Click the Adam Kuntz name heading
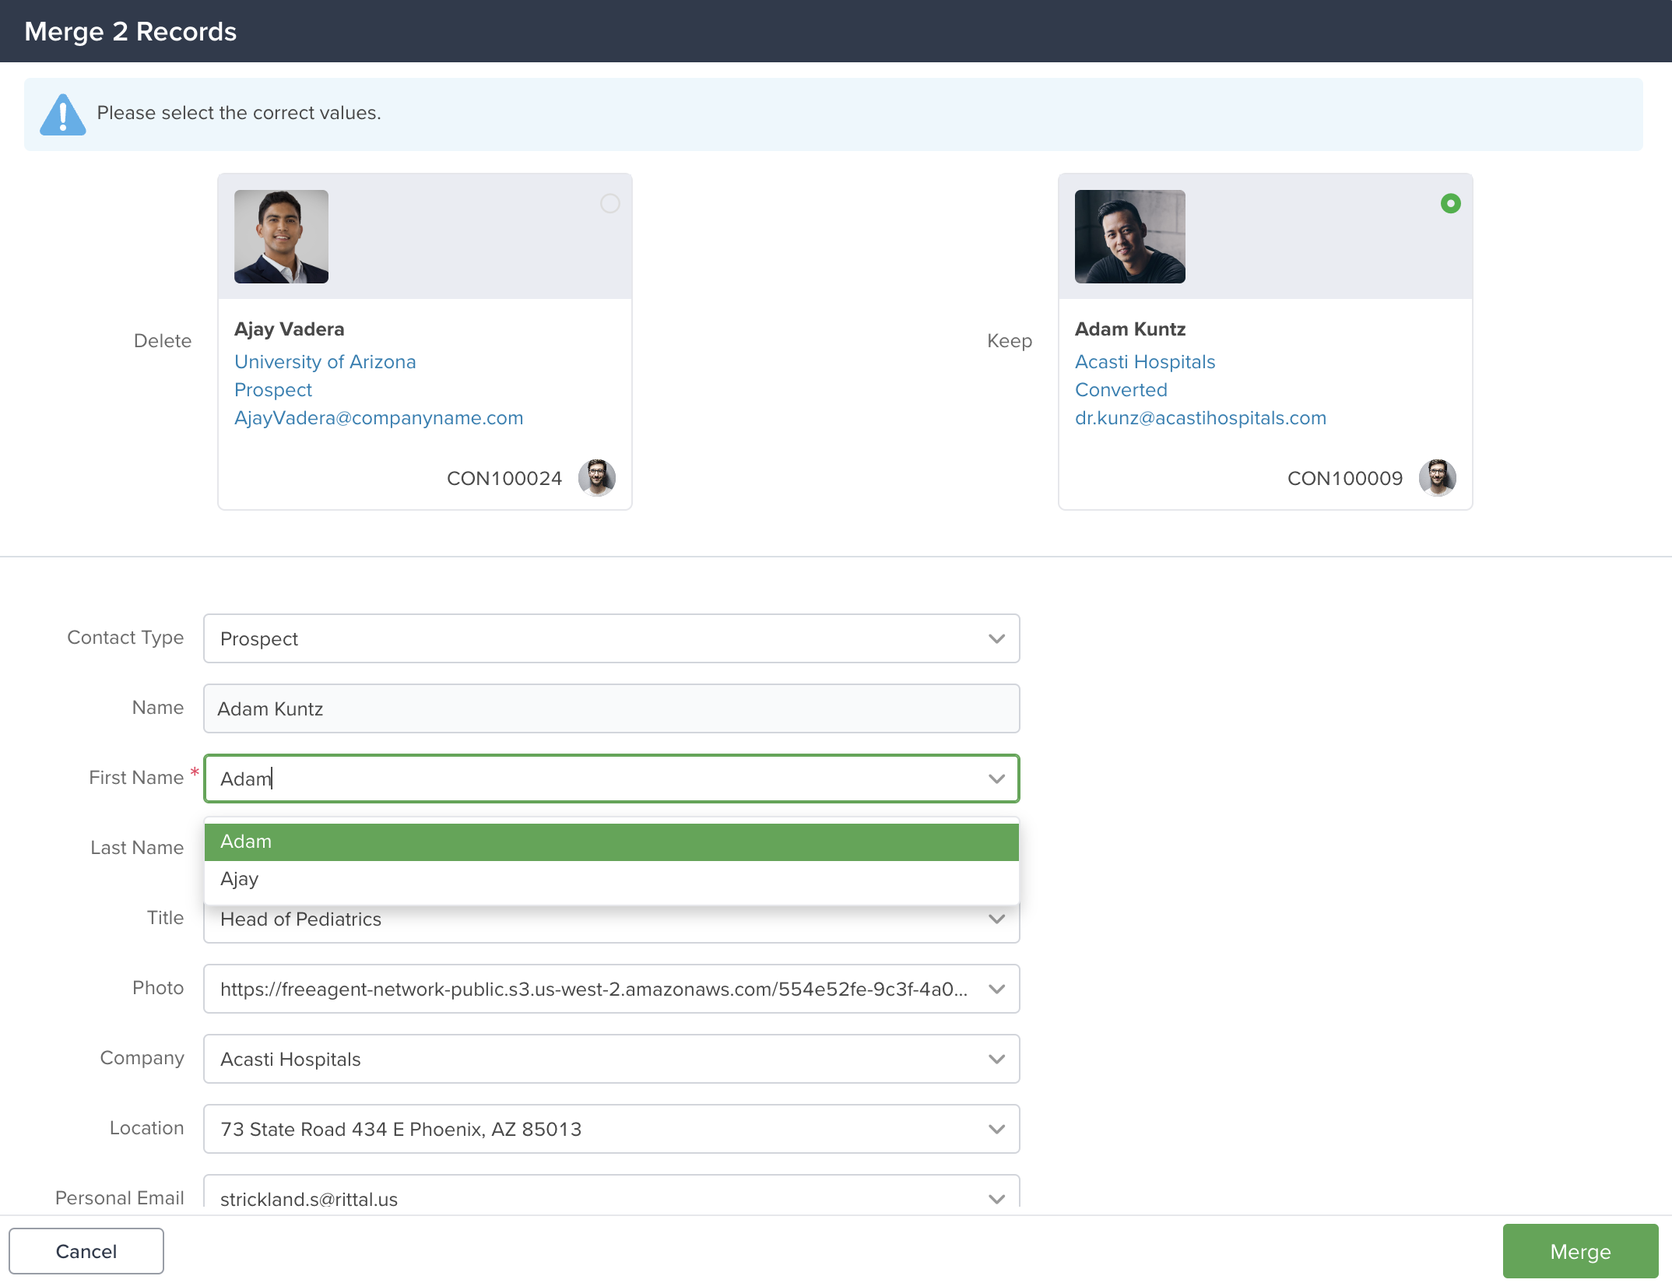The height and width of the screenshot is (1283, 1672). click(x=1130, y=329)
